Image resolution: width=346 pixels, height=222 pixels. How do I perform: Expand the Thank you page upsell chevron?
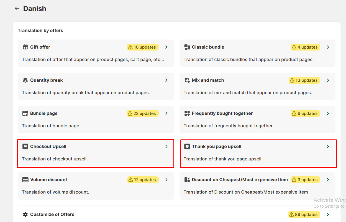tap(328, 146)
